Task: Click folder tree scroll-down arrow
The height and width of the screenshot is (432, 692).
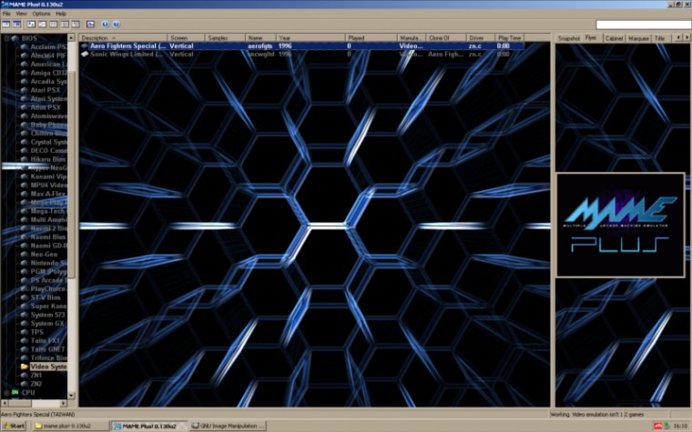Action: click(71, 396)
